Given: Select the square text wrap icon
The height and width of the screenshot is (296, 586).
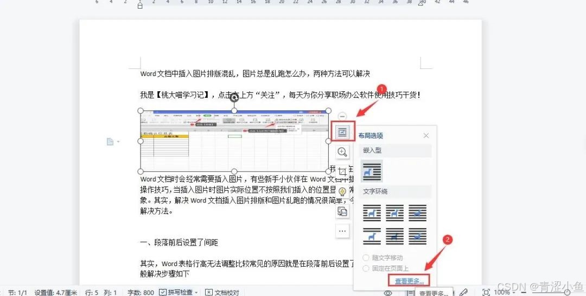Looking at the screenshot, I should (x=372, y=213).
